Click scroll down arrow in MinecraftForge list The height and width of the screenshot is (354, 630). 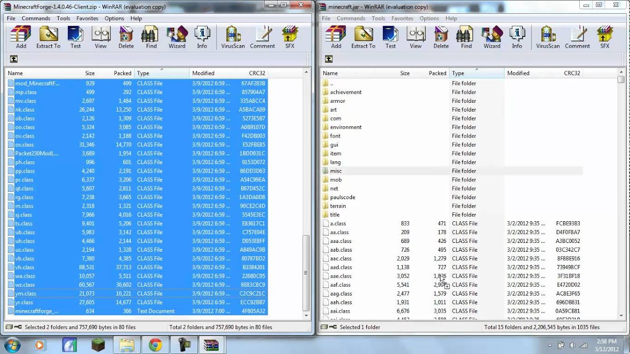click(x=306, y=315)
